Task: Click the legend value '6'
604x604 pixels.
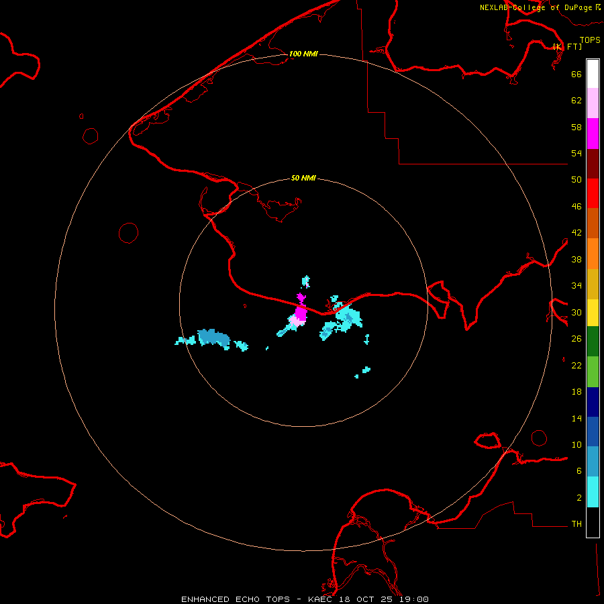Action: click(579, 471)
